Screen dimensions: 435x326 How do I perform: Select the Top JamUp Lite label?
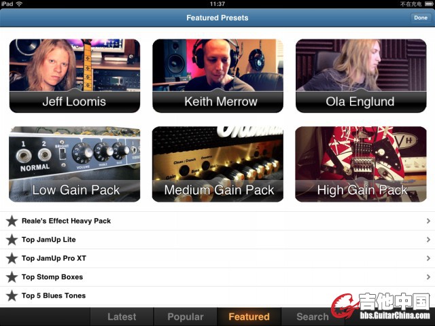48,240
